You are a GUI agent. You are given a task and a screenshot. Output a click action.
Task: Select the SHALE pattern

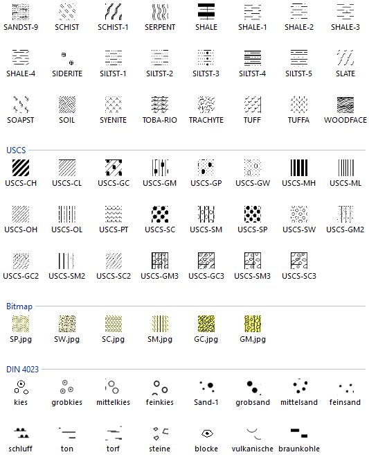[206, 12]
